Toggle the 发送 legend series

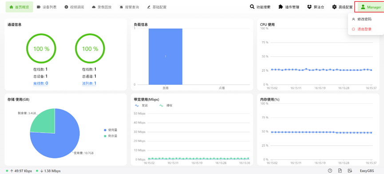(140, 106)
